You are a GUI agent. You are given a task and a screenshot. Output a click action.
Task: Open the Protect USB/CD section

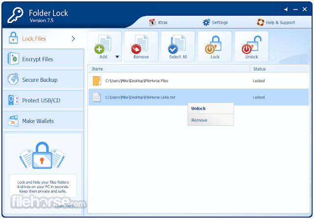[43, 100]
